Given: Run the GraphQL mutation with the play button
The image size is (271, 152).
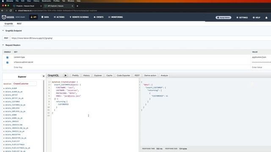Looking at the screenshot, I should click(66, 75).
